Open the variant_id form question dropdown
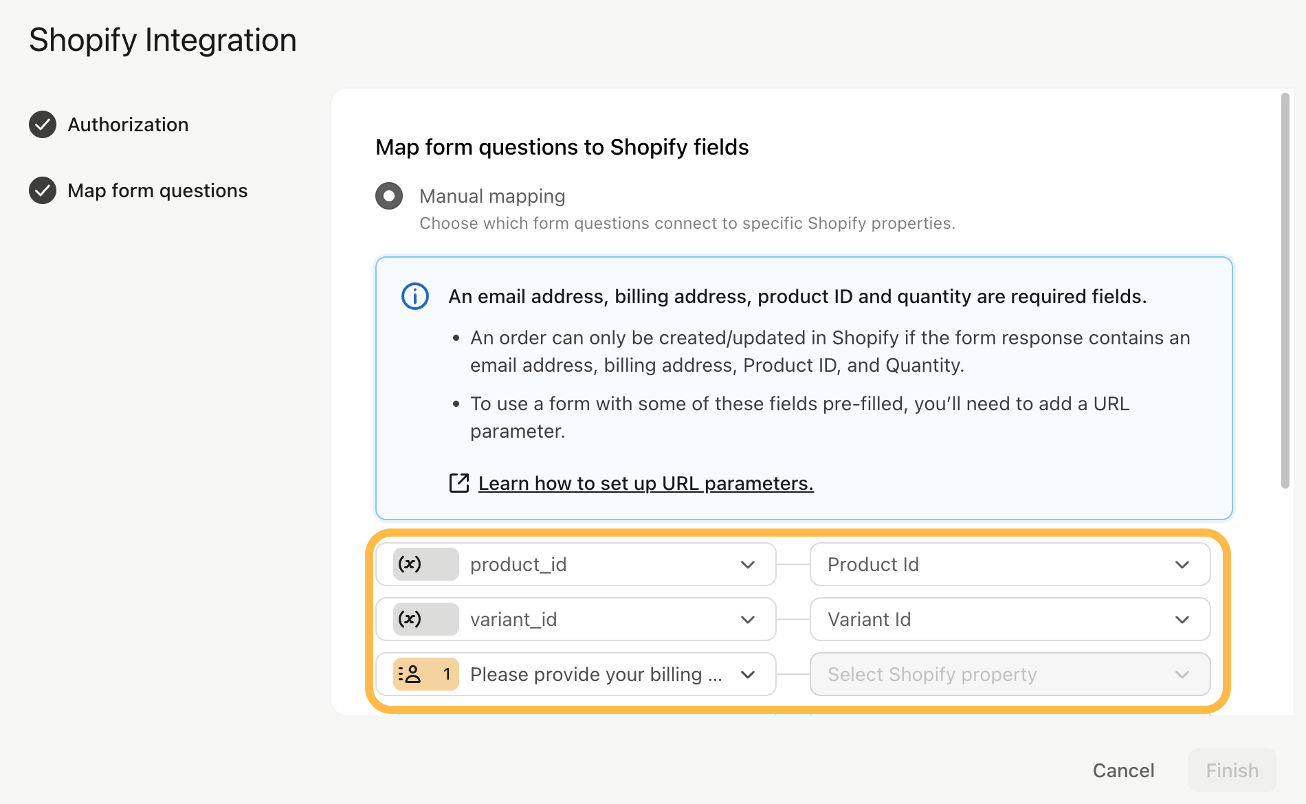1306x804 pixels. coord(576,619)
